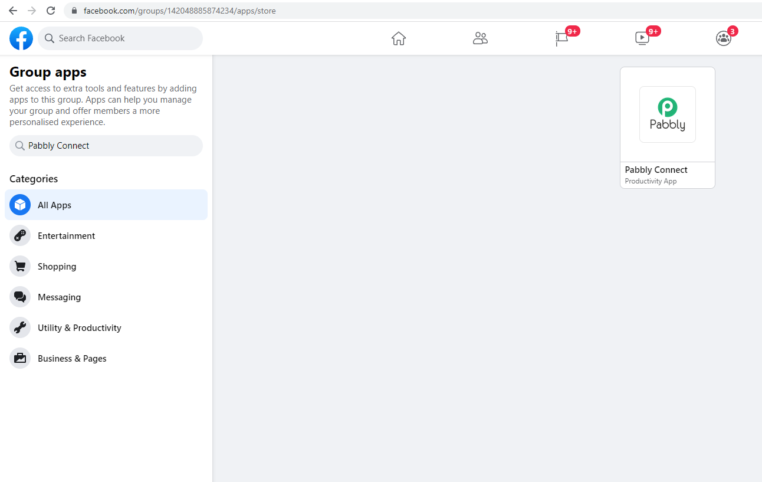Click the magnifier icon in Search Facebook
Viewport: 762px width, 482px height.
(x=50, y=38)
